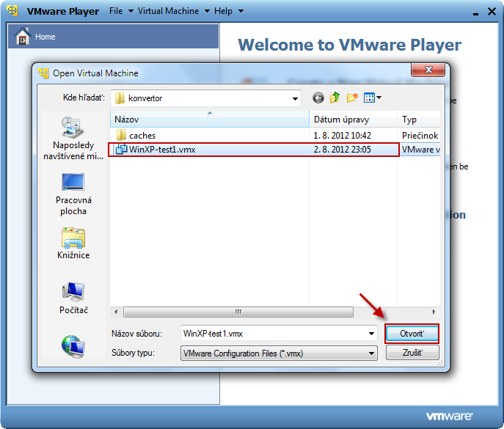
Task: Go up one folder level icon
Action: tap(335, 98)
